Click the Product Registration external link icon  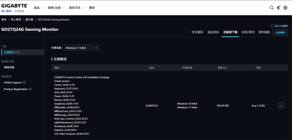click(30, 89)
